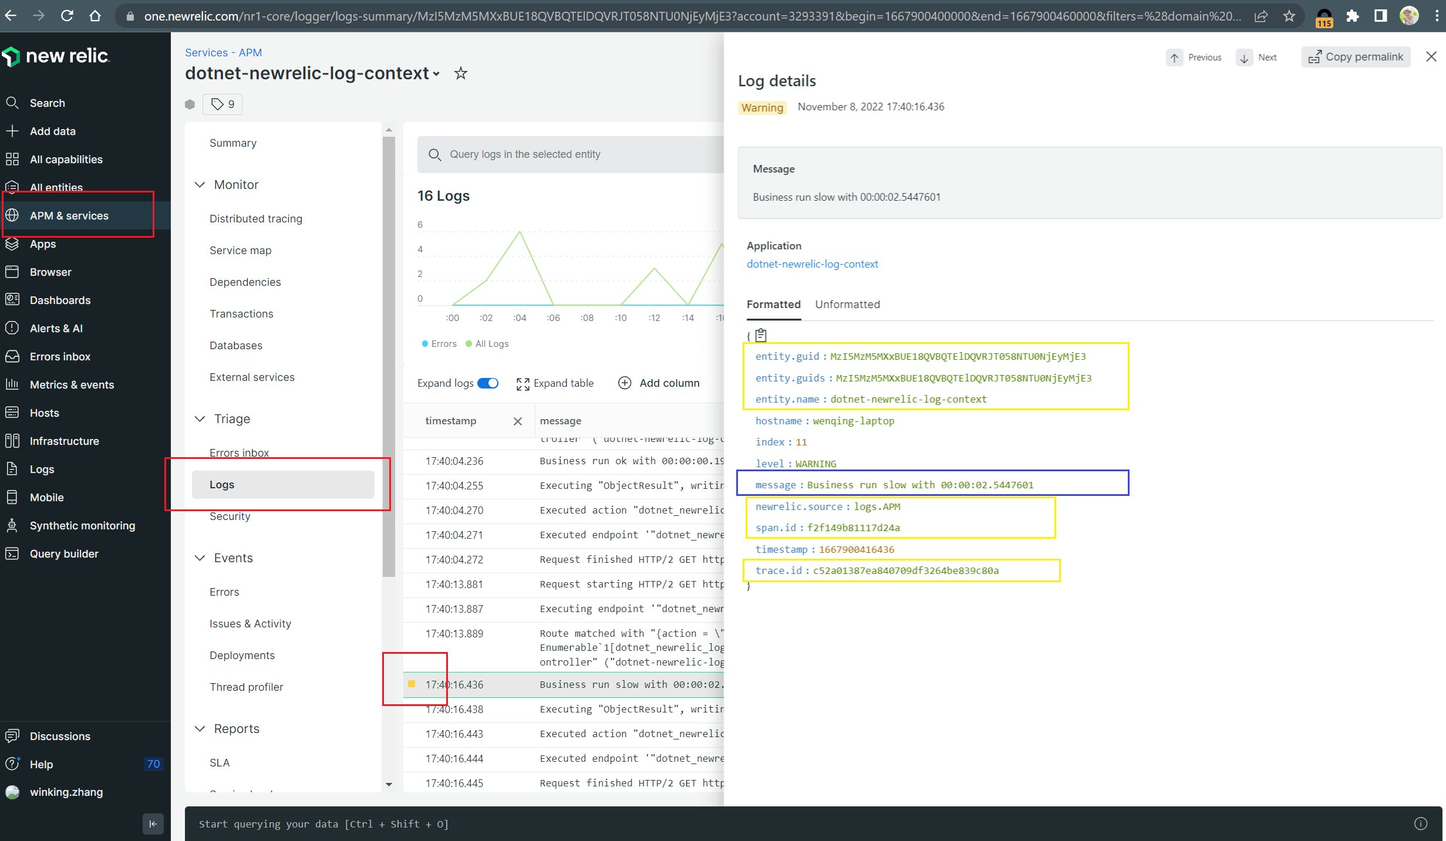Open dotnet-newrelic-log-context application link
Image resolution: width=1446 pixels, height=841 pixels.
click(813, 264)
